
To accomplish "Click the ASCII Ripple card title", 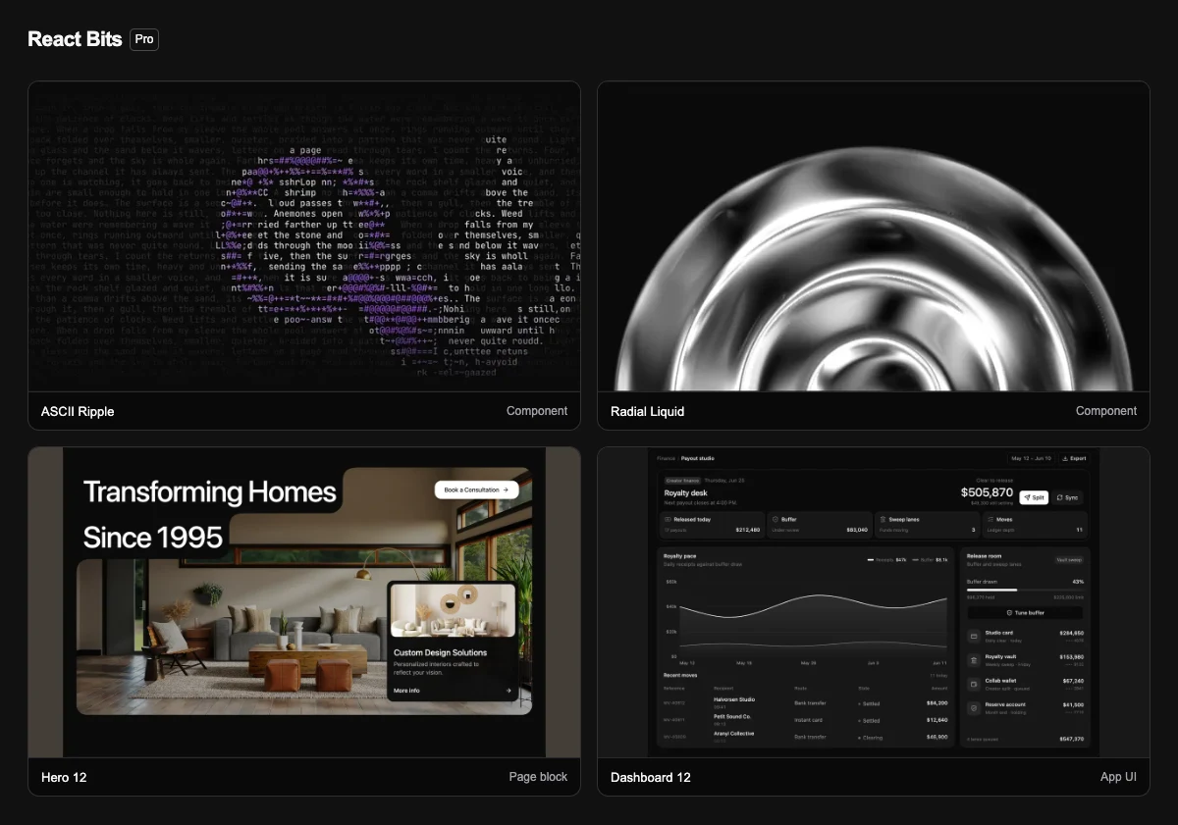I will pos(78,411).
